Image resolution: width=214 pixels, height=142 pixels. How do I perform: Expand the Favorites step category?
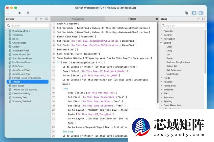(161, 31)
